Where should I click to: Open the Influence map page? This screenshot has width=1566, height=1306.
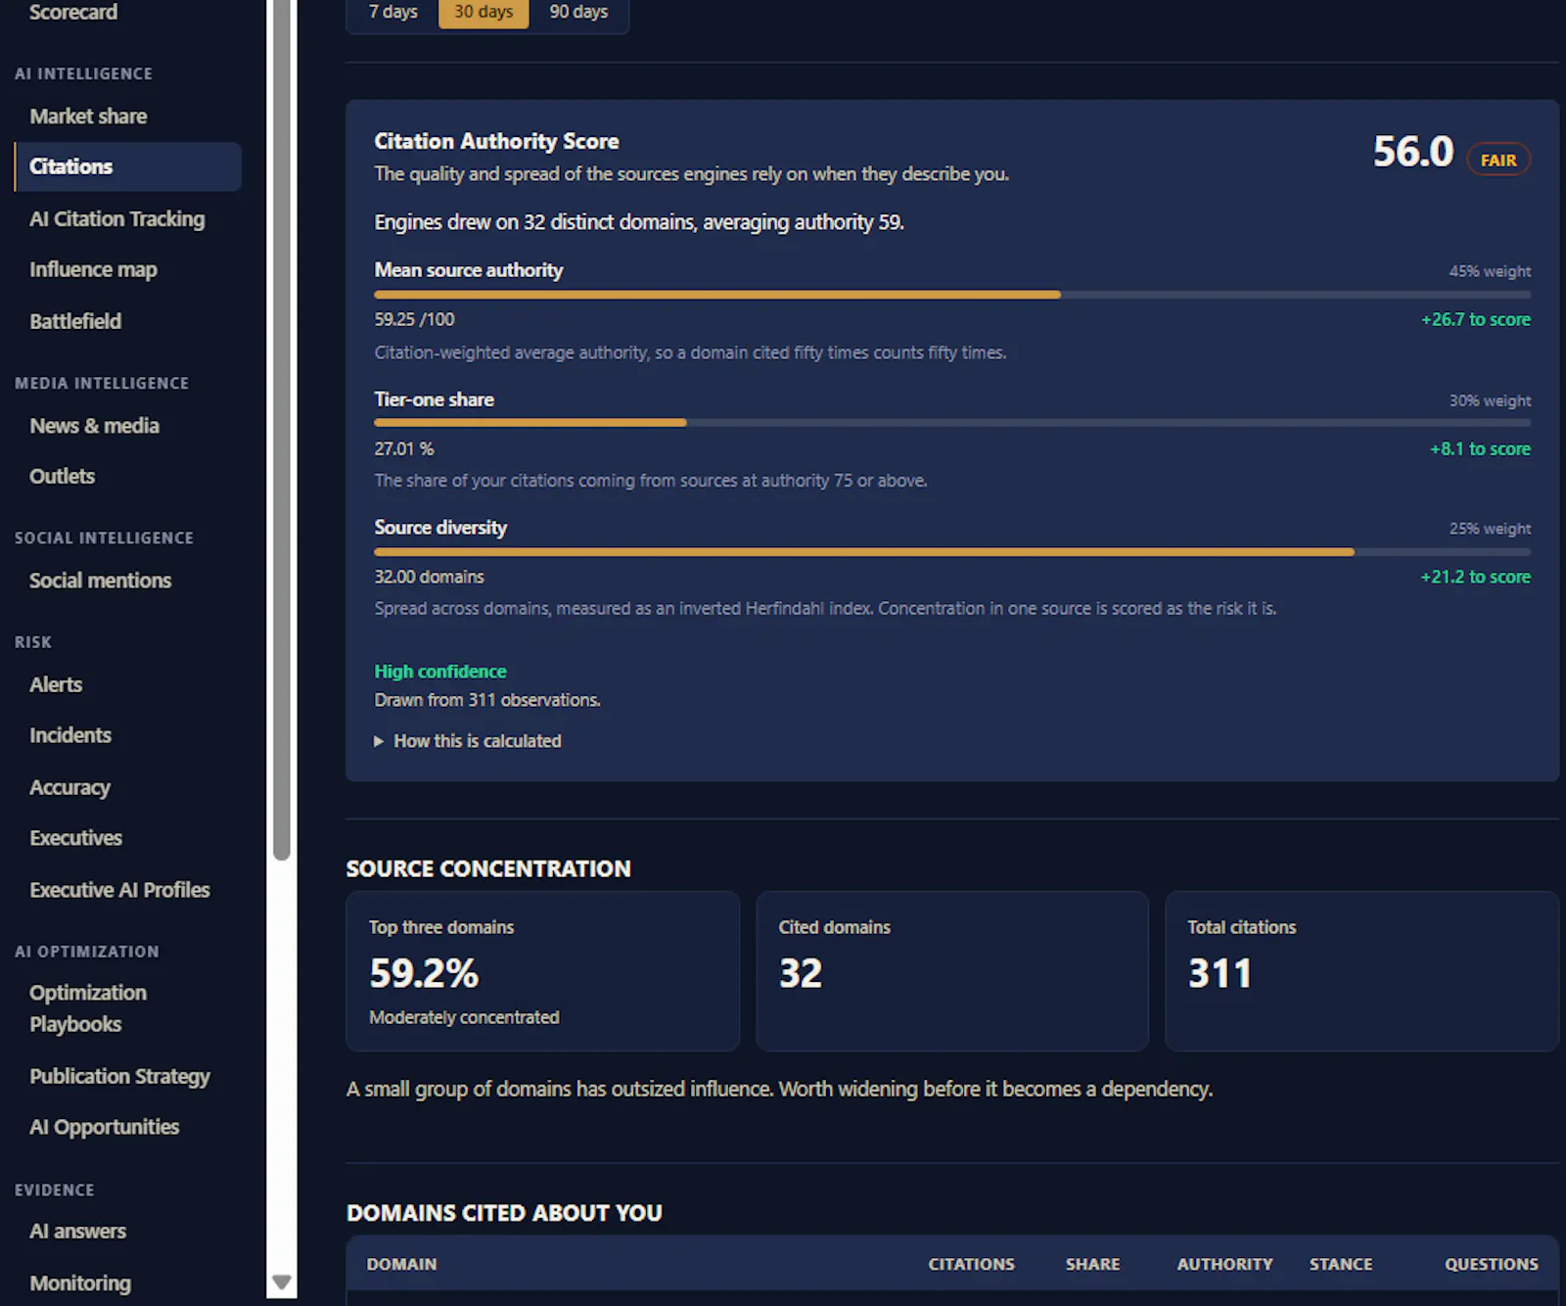pyautogui.click(x=93, y=270)
